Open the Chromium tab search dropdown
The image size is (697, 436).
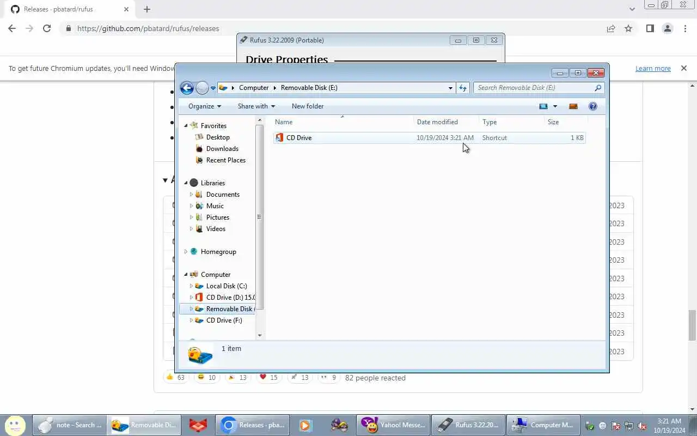coord(632,9)
